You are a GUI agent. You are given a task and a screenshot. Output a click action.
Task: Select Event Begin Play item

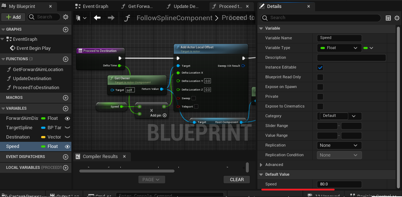click(x=34, y=48)
